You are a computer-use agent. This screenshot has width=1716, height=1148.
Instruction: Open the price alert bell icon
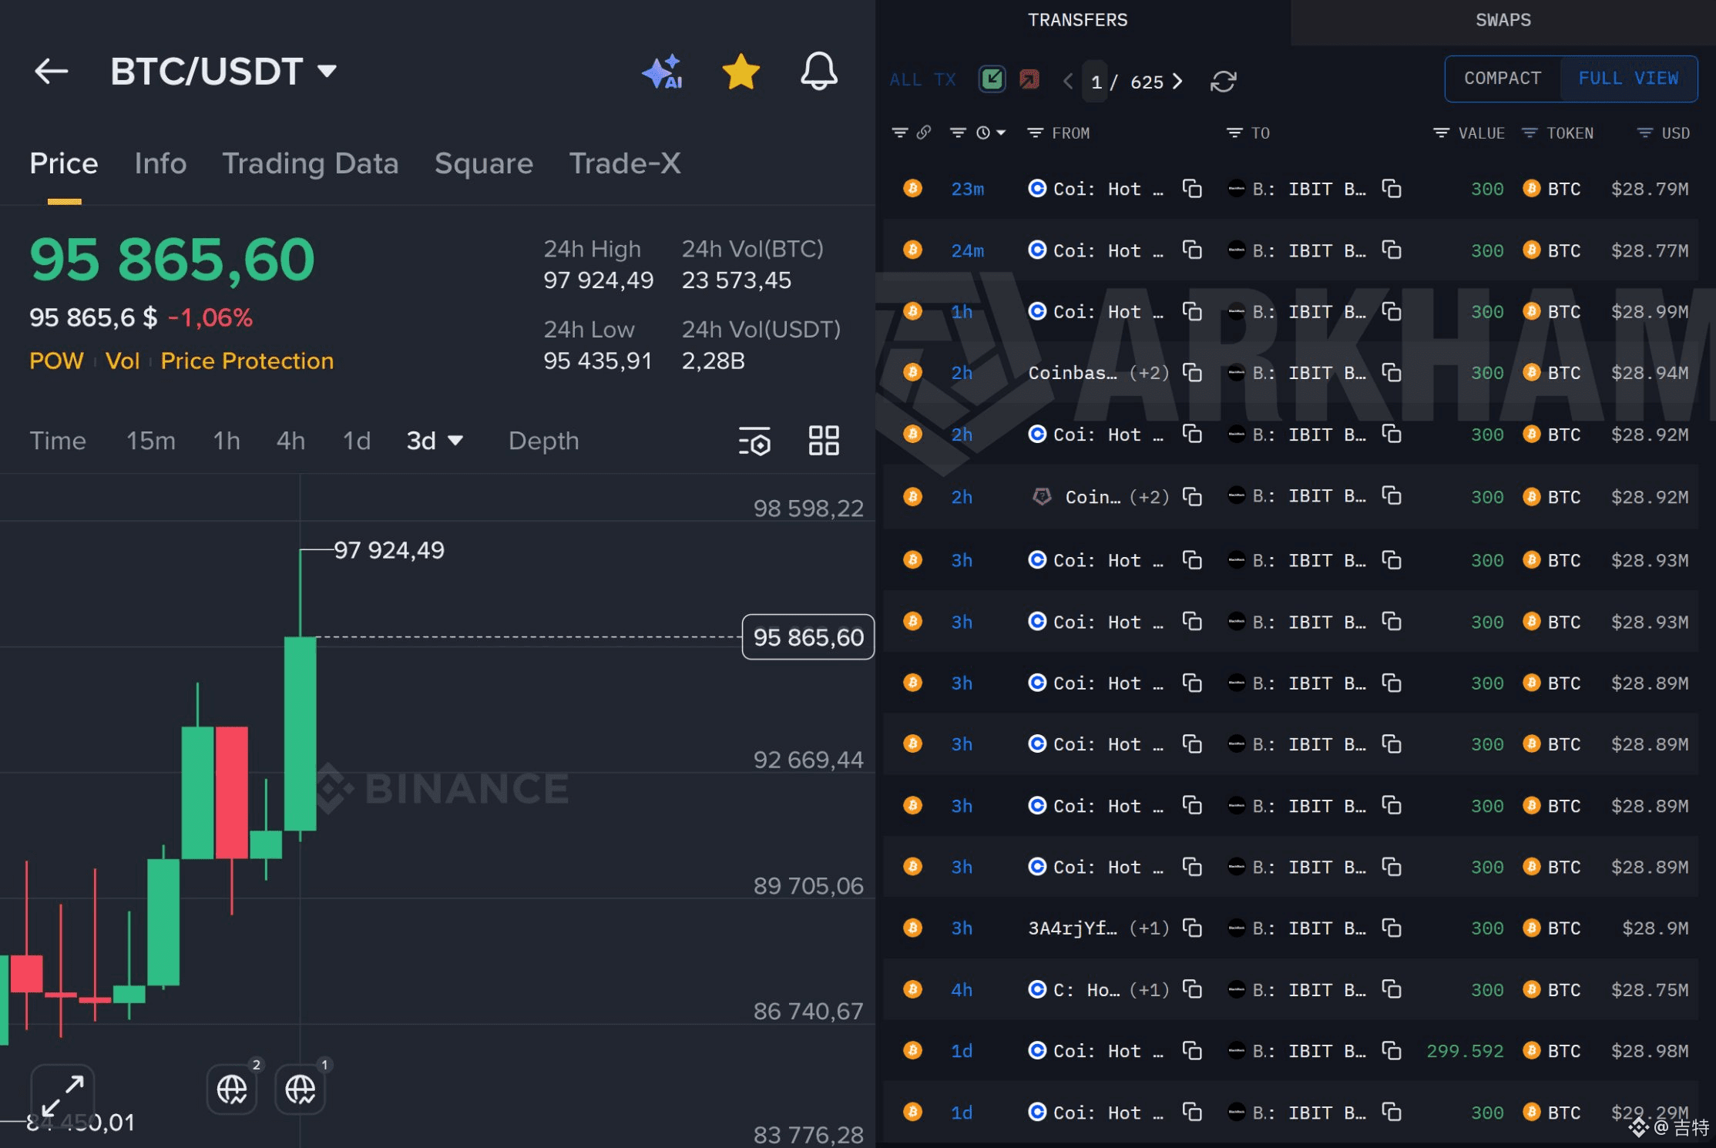818,72
